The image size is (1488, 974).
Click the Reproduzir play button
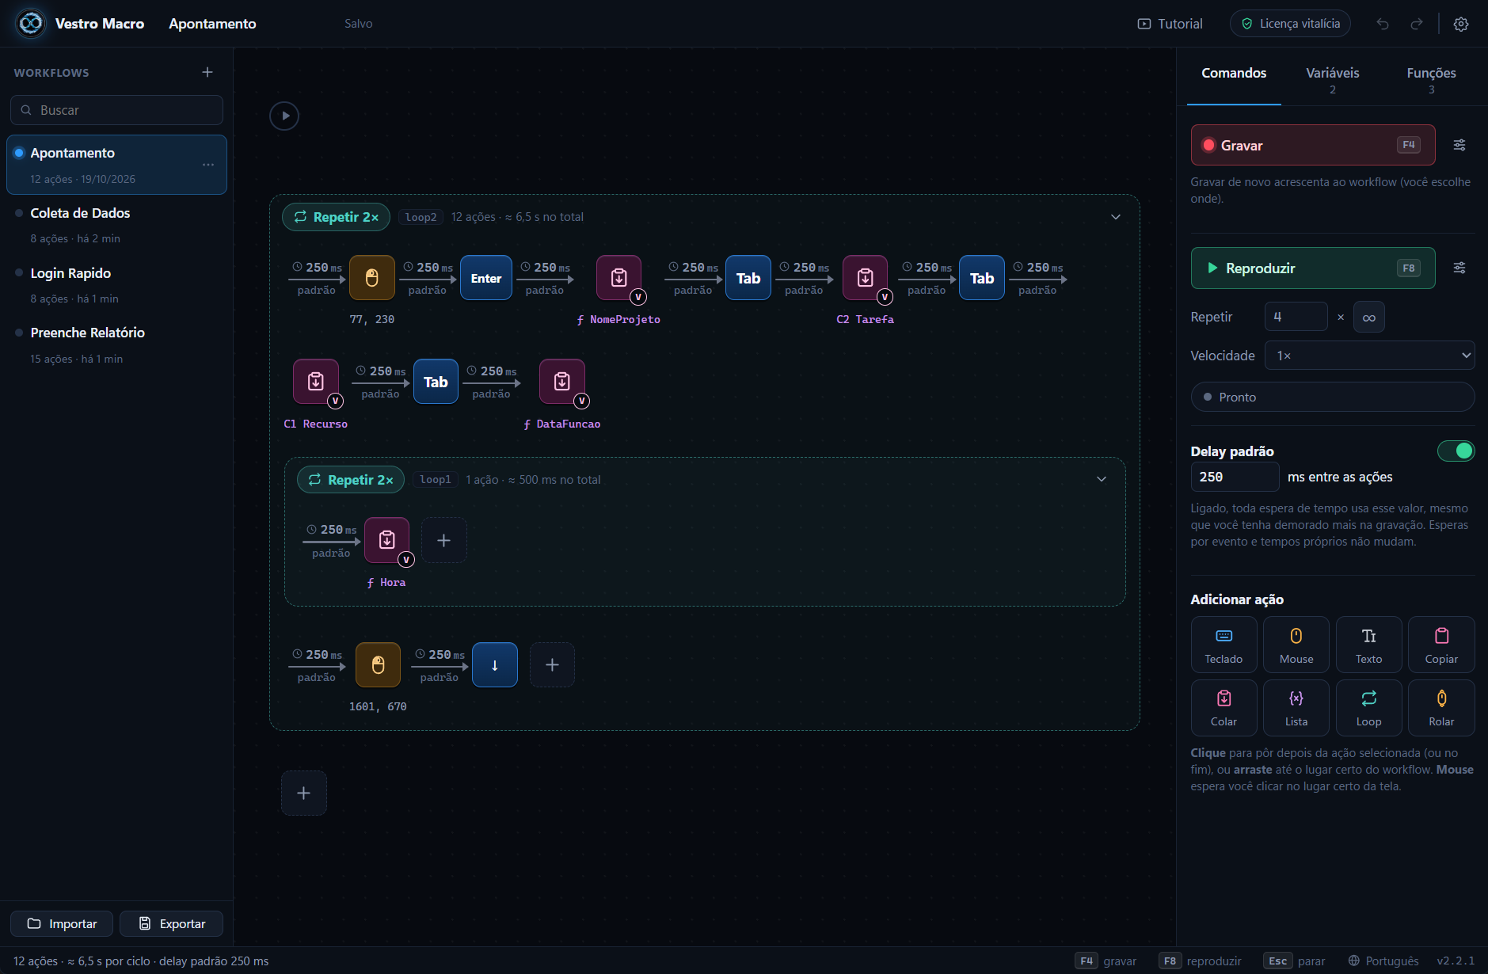point(1312,268)
